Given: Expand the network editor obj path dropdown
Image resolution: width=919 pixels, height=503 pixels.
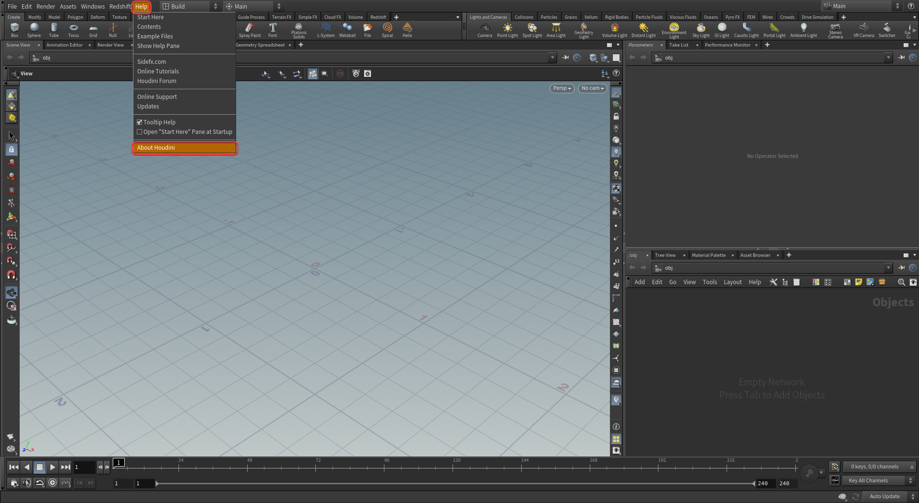Looking at the screenshot, I should [x=888, y=268].
